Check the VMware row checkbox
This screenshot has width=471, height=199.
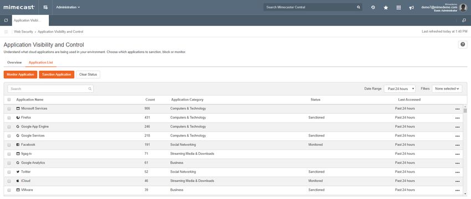[x=9, y=190]
